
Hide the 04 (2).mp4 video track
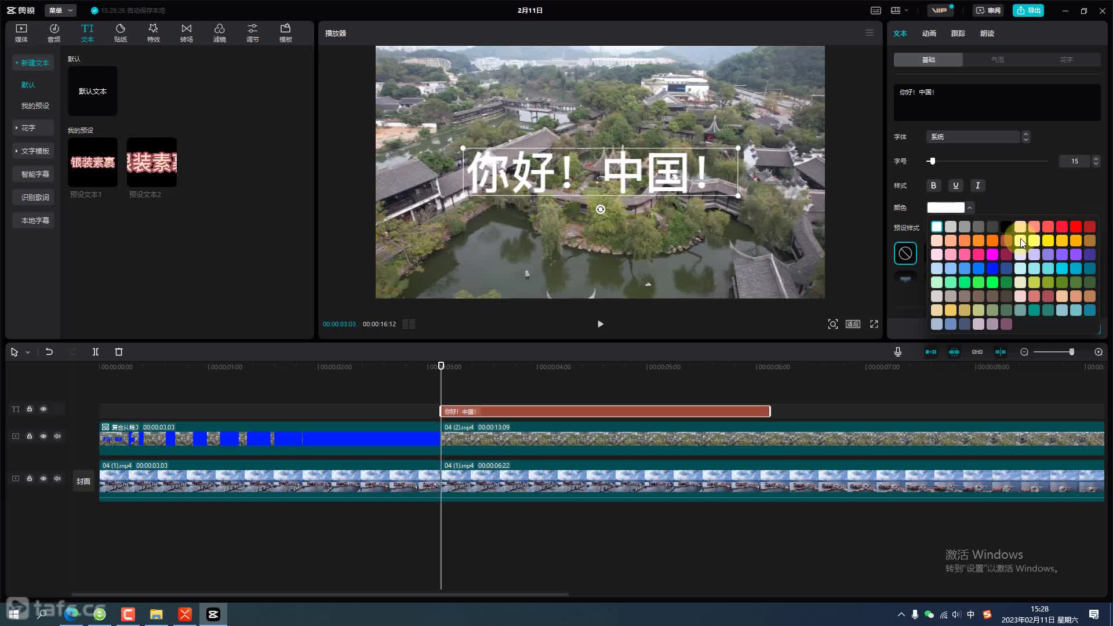click(43, 436)
